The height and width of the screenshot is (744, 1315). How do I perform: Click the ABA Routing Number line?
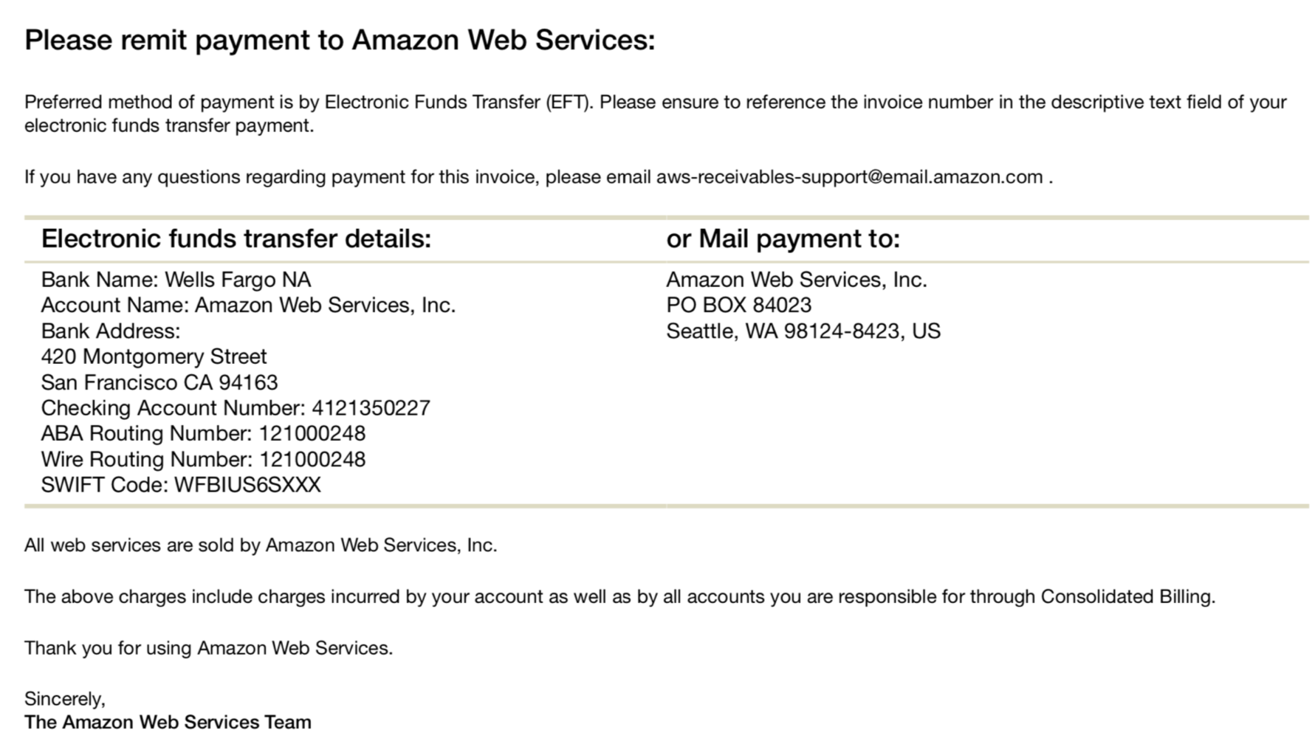203,433
